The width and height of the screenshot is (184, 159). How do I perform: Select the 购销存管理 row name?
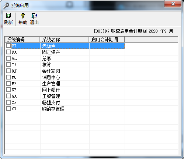53,109
